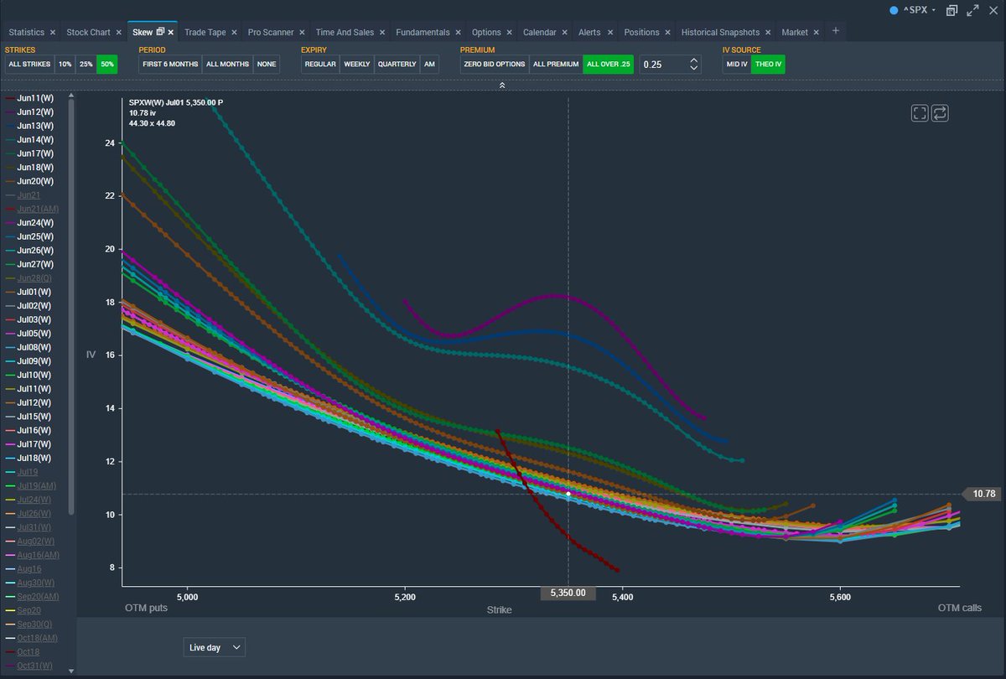This screenshot has height=679, width=1006.
Task: Close the Pro Scanner tab
Action: point(302,33)
